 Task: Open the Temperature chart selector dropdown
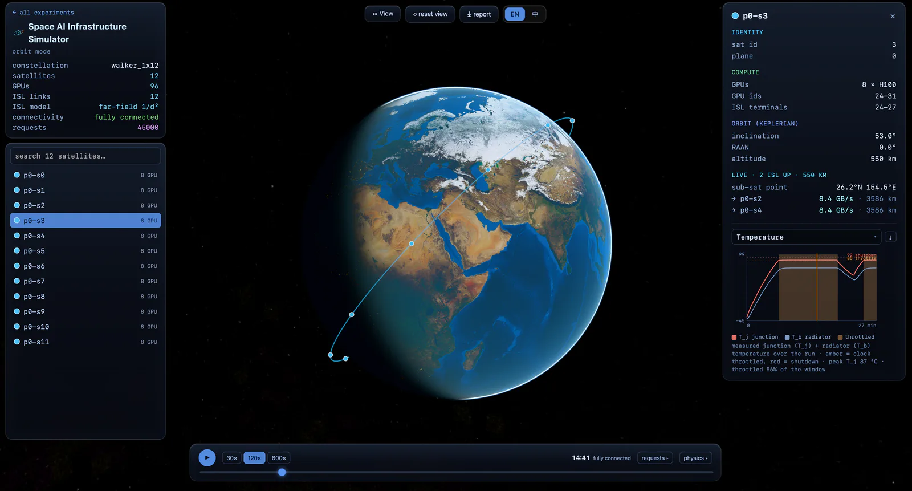click(807, 237)
